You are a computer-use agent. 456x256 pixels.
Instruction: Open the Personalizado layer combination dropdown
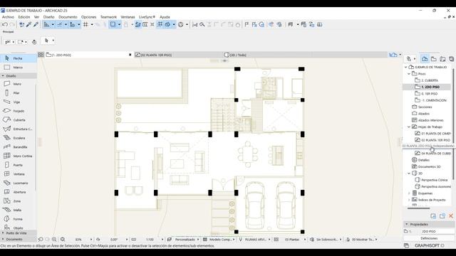pyautogui.click(x=198, y=240)
